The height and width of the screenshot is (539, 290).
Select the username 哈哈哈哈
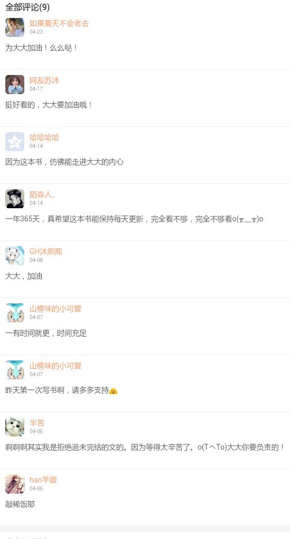pyautogui.click(x=44, y=137)
